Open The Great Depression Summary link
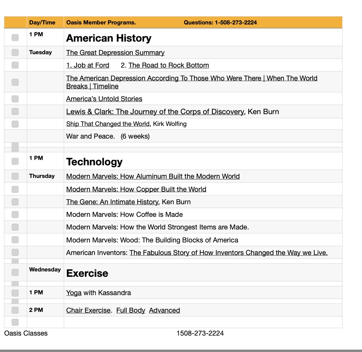The image size is (362, 352). pos(115,53)
